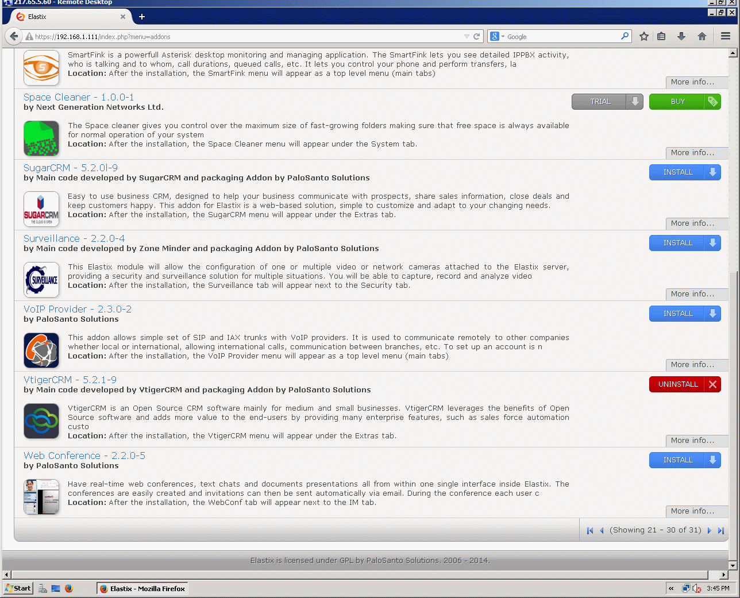The height and width of the screenshot is (598, 740).
Task: Install the VoIP Provider addon
Action: click(685, 314)
